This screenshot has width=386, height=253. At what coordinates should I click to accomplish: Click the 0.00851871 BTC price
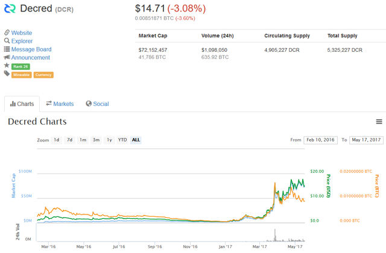click(x=154, y=19)
